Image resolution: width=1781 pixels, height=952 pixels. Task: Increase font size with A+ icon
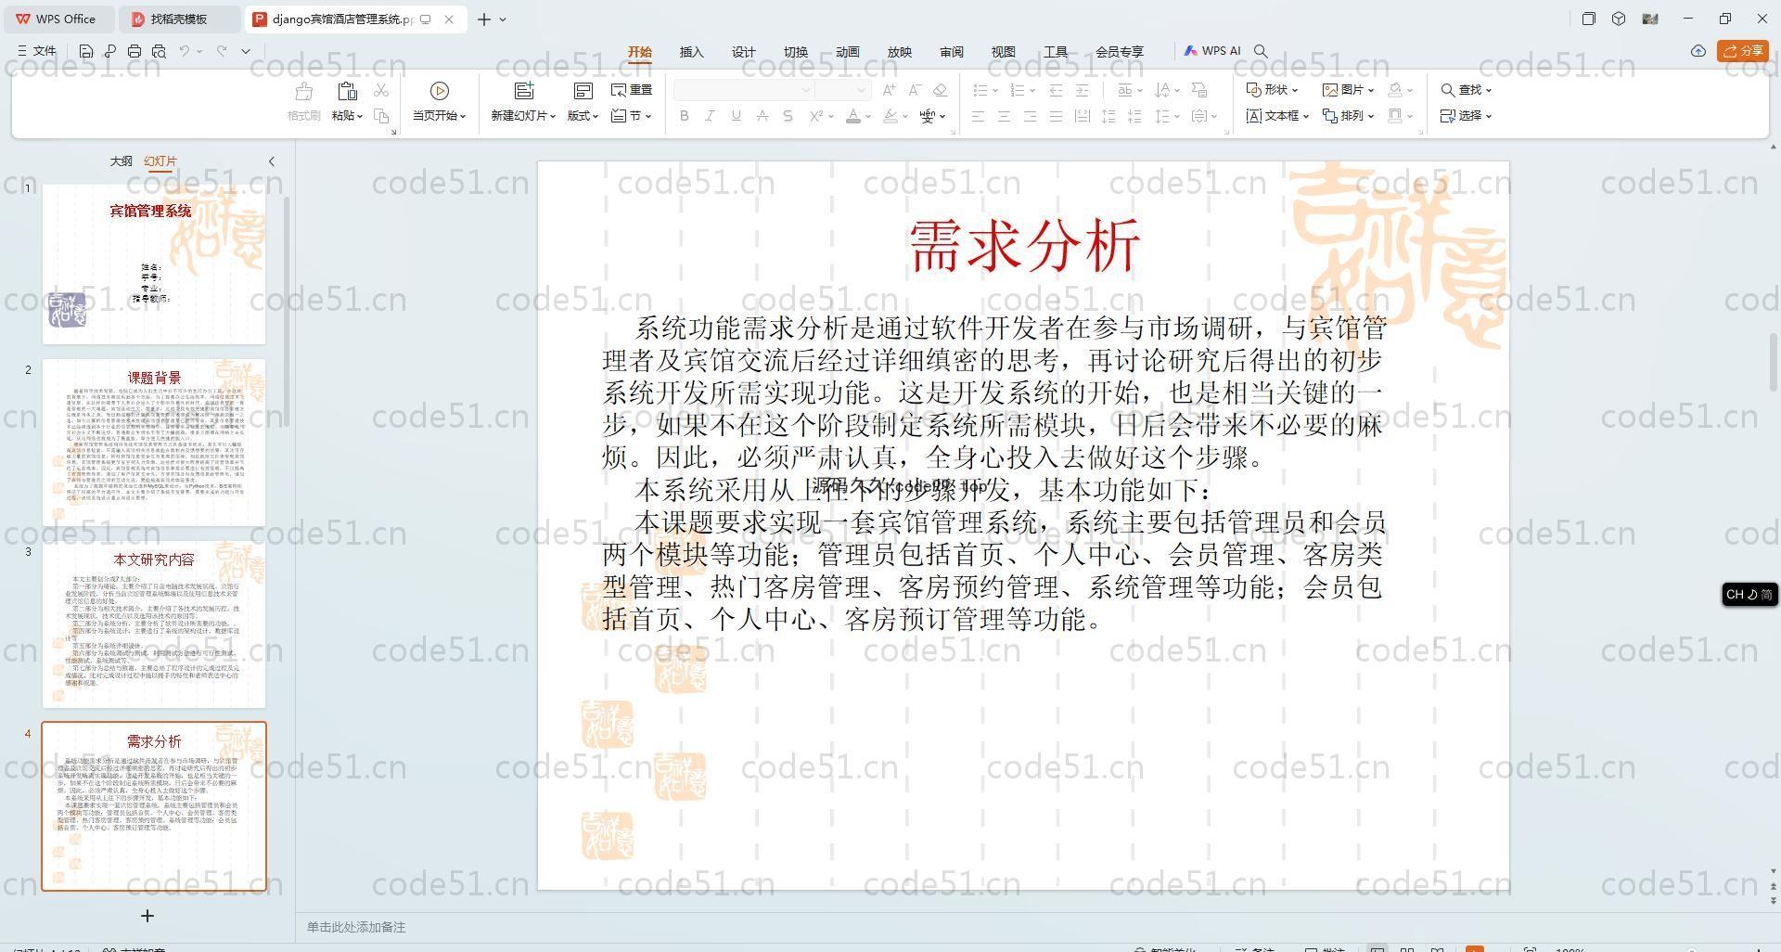tap(890, 90)
